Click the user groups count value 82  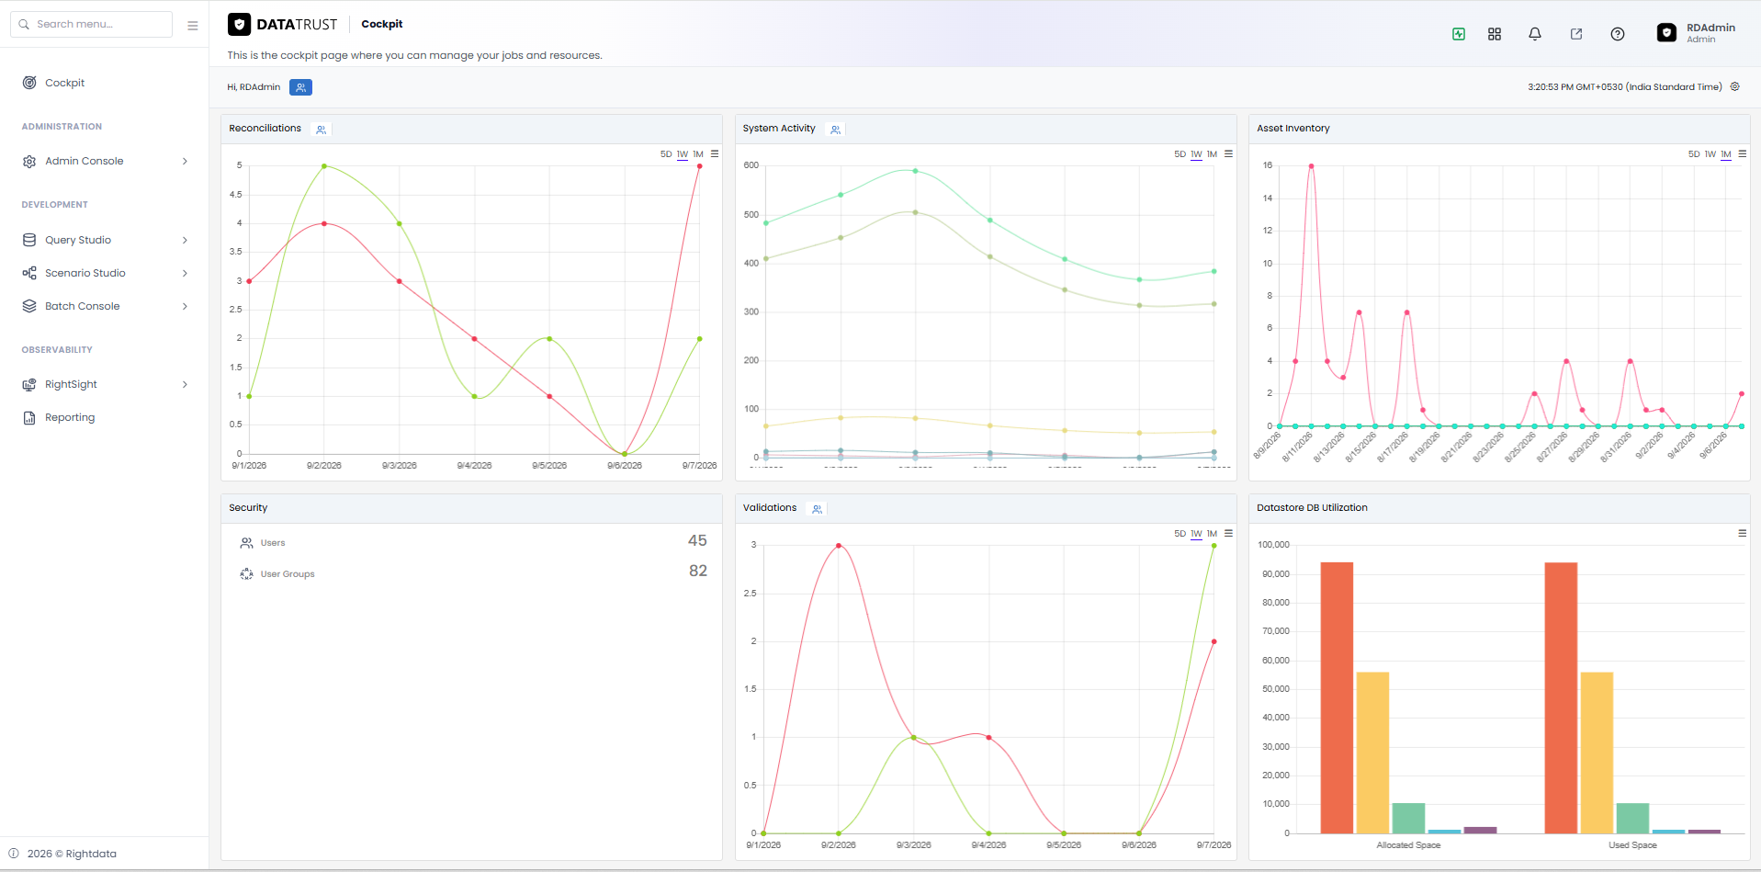[697, 572]
